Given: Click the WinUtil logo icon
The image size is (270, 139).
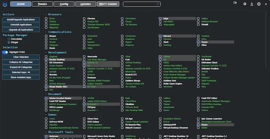Looking at the screenshot, I should coord(5,4).
